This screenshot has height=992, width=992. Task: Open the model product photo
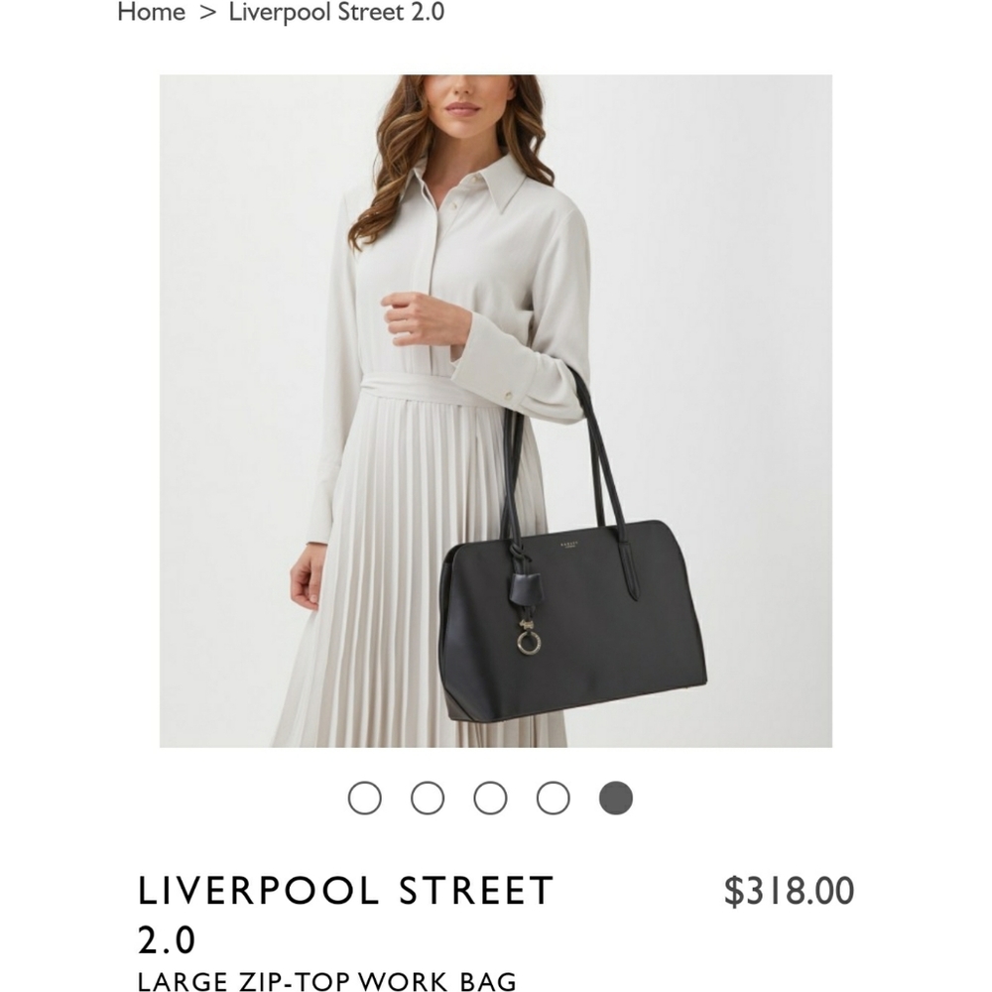pyautogui.click(x=496, y=412)
